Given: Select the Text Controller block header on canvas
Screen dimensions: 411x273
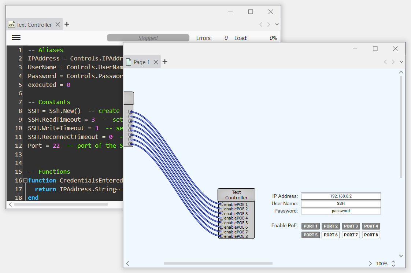Looking at the screenshot, I should (x=236, y=195).
